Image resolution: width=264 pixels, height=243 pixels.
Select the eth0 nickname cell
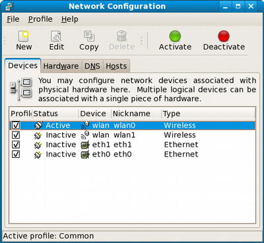point(123,155)
